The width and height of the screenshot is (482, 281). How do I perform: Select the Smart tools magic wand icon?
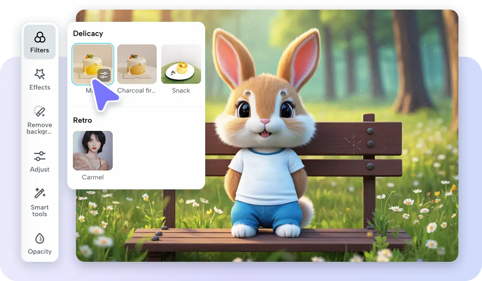(x=40, y=193)
